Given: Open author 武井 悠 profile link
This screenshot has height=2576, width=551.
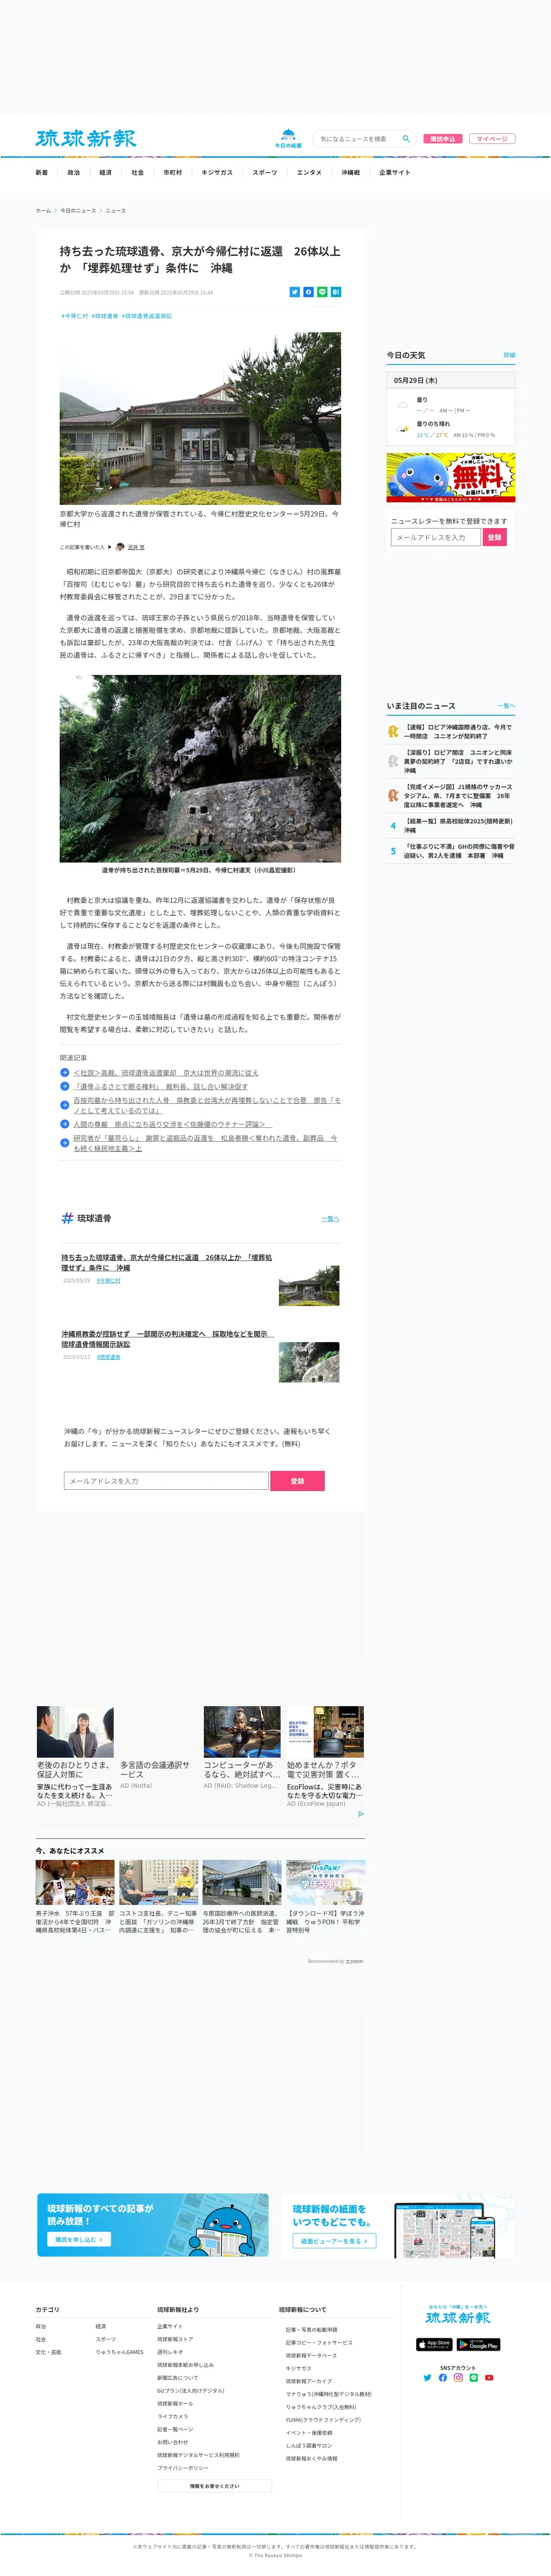Looking at the screenshot, I should 136,547.
